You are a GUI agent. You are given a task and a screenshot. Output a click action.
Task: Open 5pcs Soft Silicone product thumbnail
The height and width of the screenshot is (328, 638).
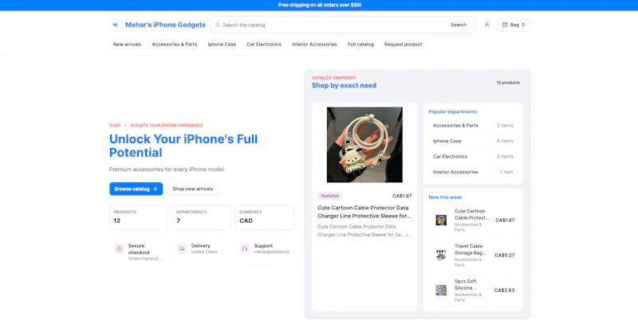pyautogui.click(x=441, y=291)
